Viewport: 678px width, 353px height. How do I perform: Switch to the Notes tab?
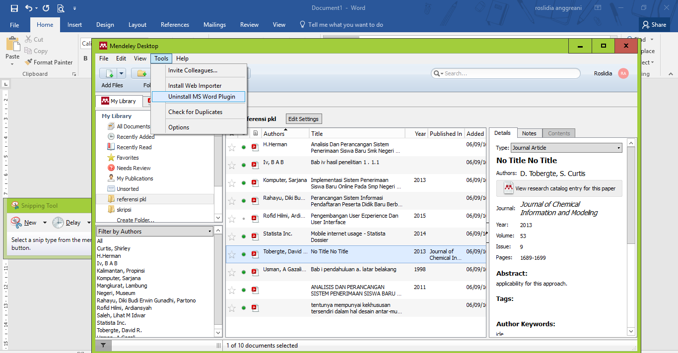pos(529,133)
